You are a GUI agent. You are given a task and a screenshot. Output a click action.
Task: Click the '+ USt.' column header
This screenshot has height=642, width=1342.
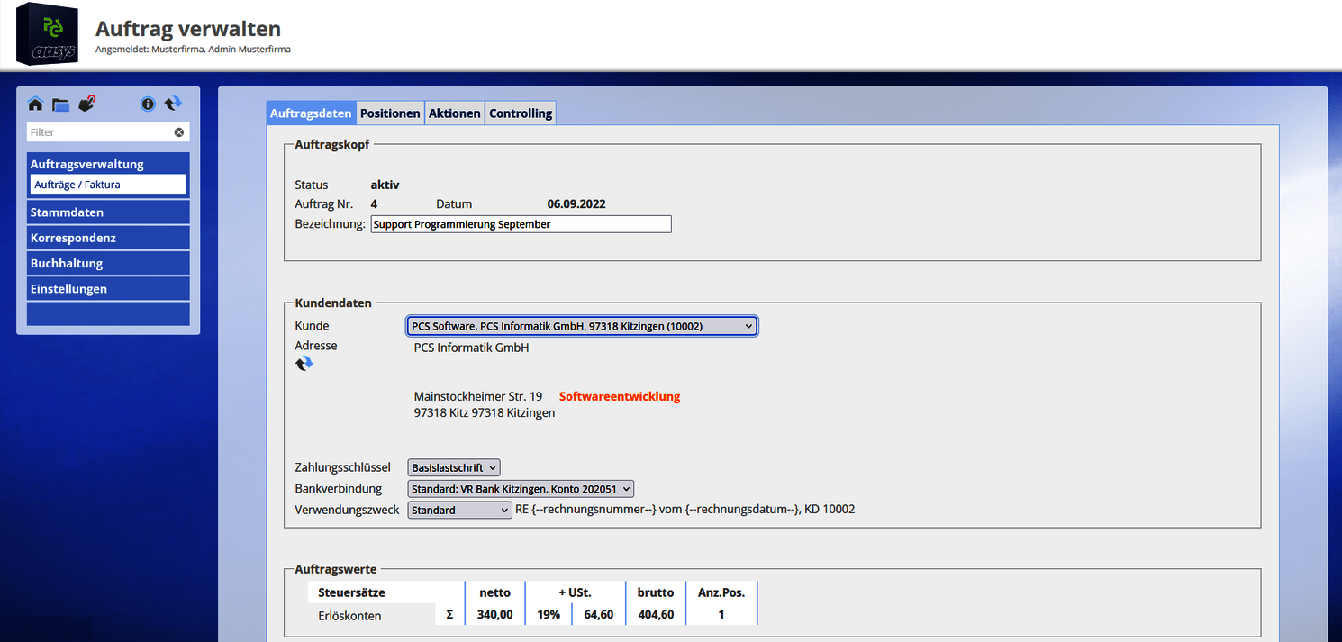(574, 592)
